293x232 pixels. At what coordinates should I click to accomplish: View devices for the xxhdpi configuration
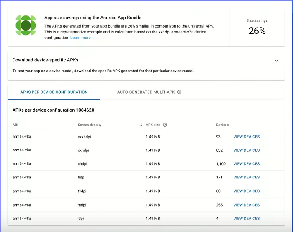[x=247, y=150]
